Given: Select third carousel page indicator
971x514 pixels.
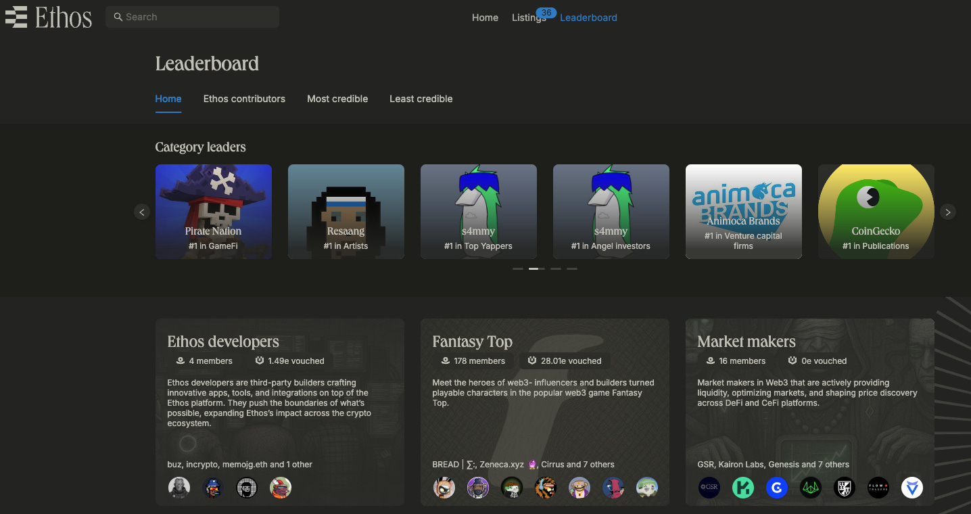Looking at the screenshot, I should 556,268.
